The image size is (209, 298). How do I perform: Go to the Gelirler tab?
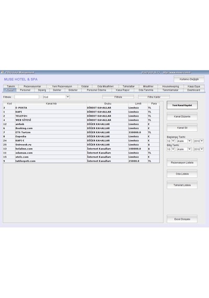click(57, 90)
